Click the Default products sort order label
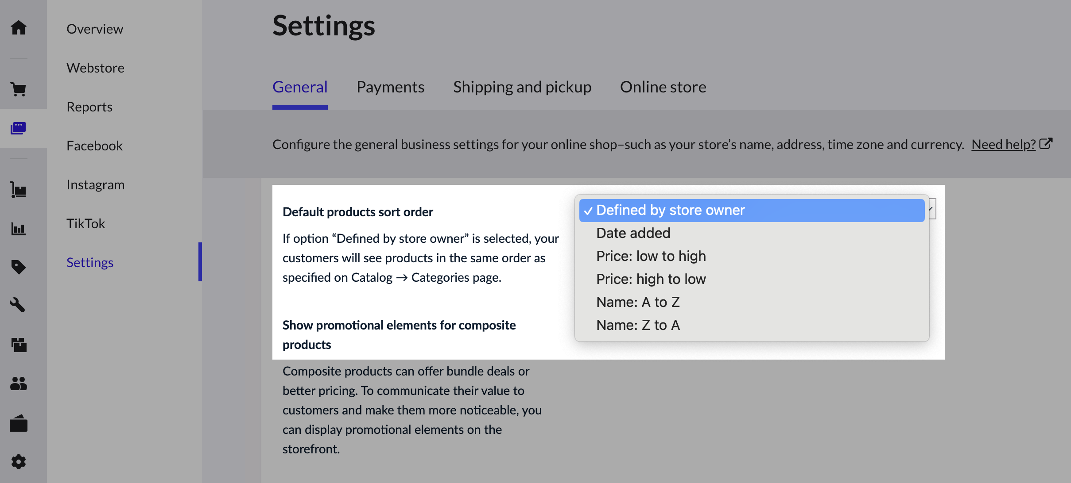The height and width of the screenshot is (483, 1071). click(x=358, y=212)
